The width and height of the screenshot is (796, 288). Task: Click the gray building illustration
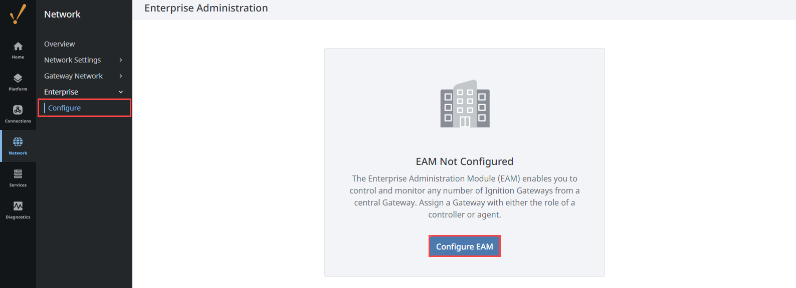465,104
